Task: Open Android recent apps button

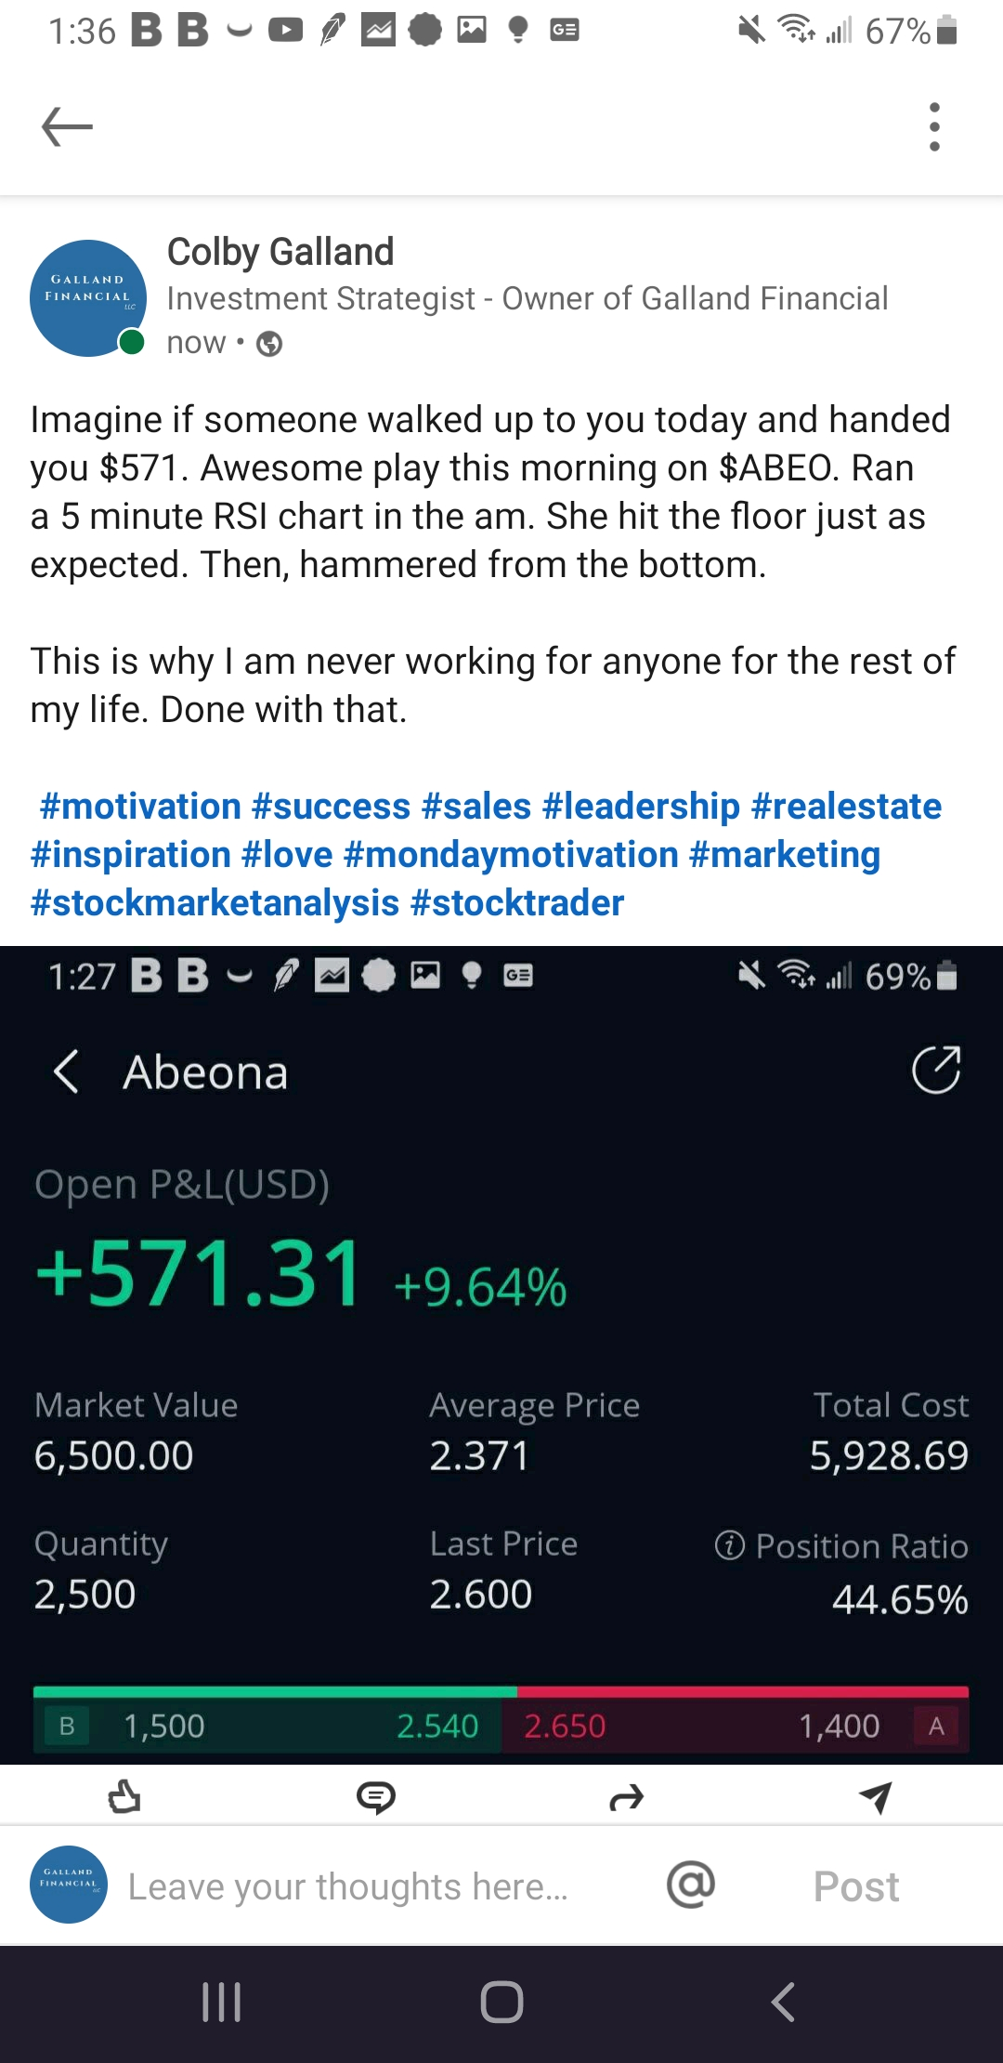Action: click(222, 2002)
